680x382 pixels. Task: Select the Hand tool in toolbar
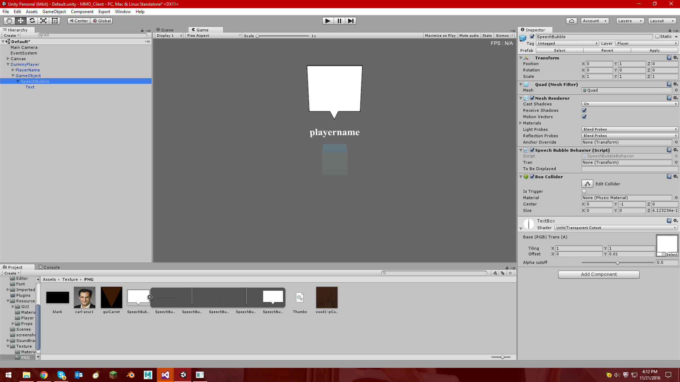(9, 21)
